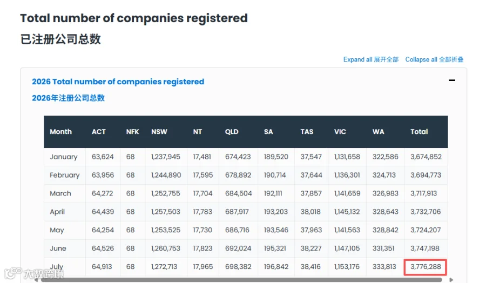Click the Total column header
Screen dimensions: 486x283
(419, 132)
